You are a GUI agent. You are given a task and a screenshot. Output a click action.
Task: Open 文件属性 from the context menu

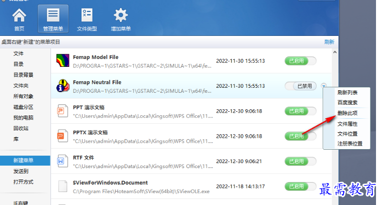click(x=347, y=124)
